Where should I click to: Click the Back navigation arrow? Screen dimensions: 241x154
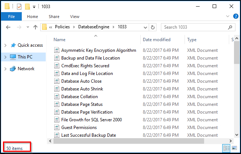click(x=8, y=27)
